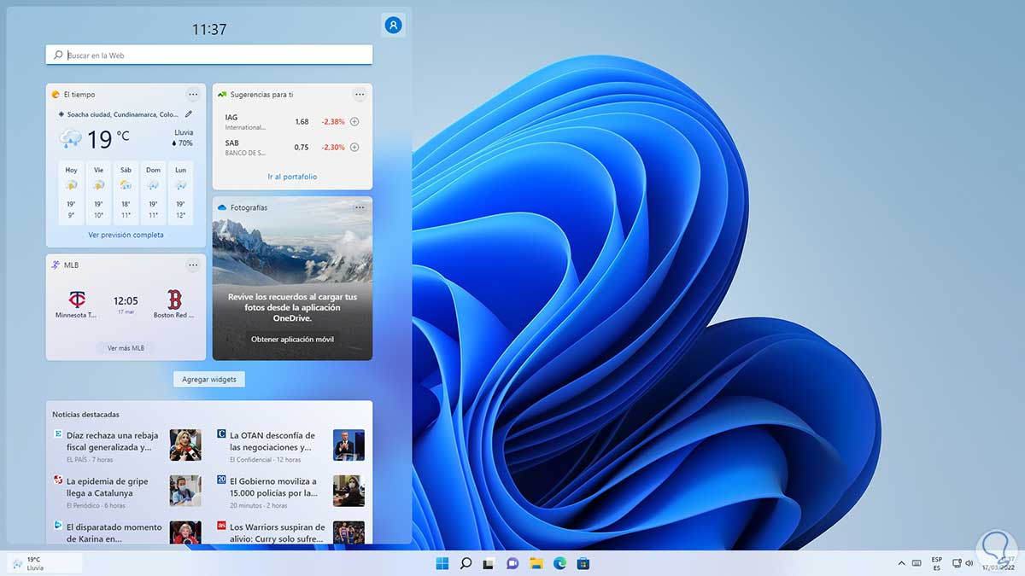This screenshot has width=1025, height=576.
Task: Select the Lun forecast column
Action: point(180,192)
